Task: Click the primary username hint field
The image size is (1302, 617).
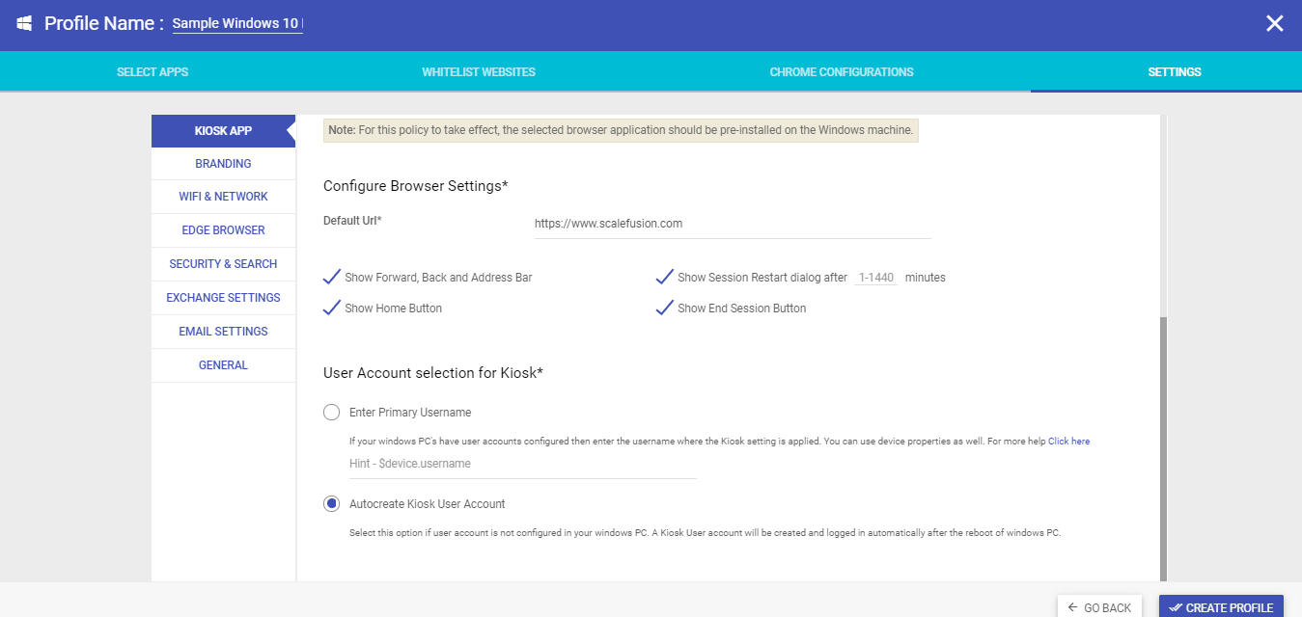Action: tap(522, 464)
